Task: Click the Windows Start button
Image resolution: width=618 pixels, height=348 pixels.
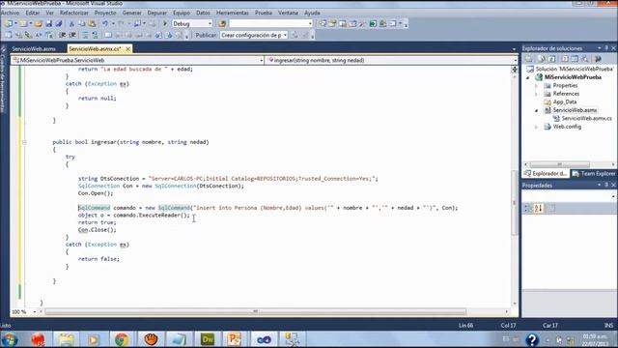Action: point(10,339)
